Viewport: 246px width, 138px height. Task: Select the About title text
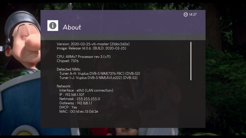pyautogui.click(x=72, y=27)
